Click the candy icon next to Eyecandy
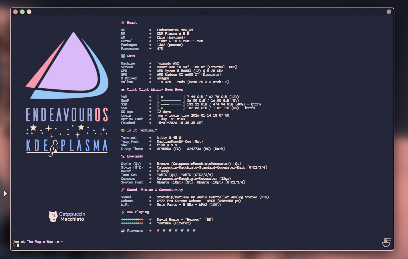Viewport: 408px width, 259px height. (x=123, y=156)
